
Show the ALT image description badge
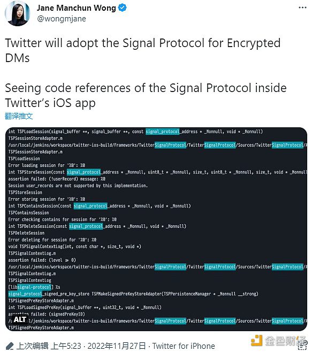click(x=20, y=319)
